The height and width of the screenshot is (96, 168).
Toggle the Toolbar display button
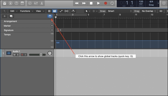coord(22,3)
